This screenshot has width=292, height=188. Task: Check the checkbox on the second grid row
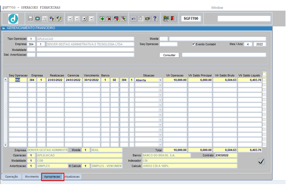click(264, 85)
